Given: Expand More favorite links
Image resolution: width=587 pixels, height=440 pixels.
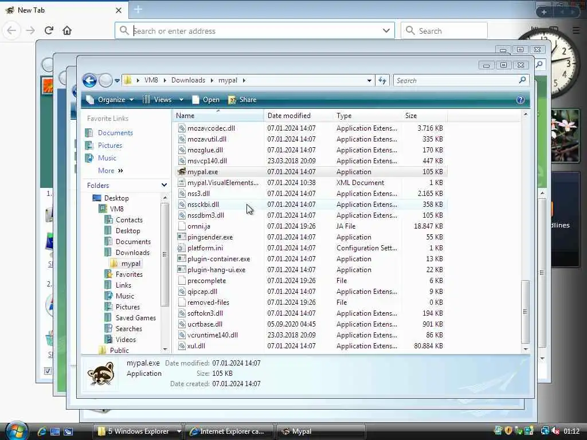Looking at the screenshot, I should tap(110, 171).
